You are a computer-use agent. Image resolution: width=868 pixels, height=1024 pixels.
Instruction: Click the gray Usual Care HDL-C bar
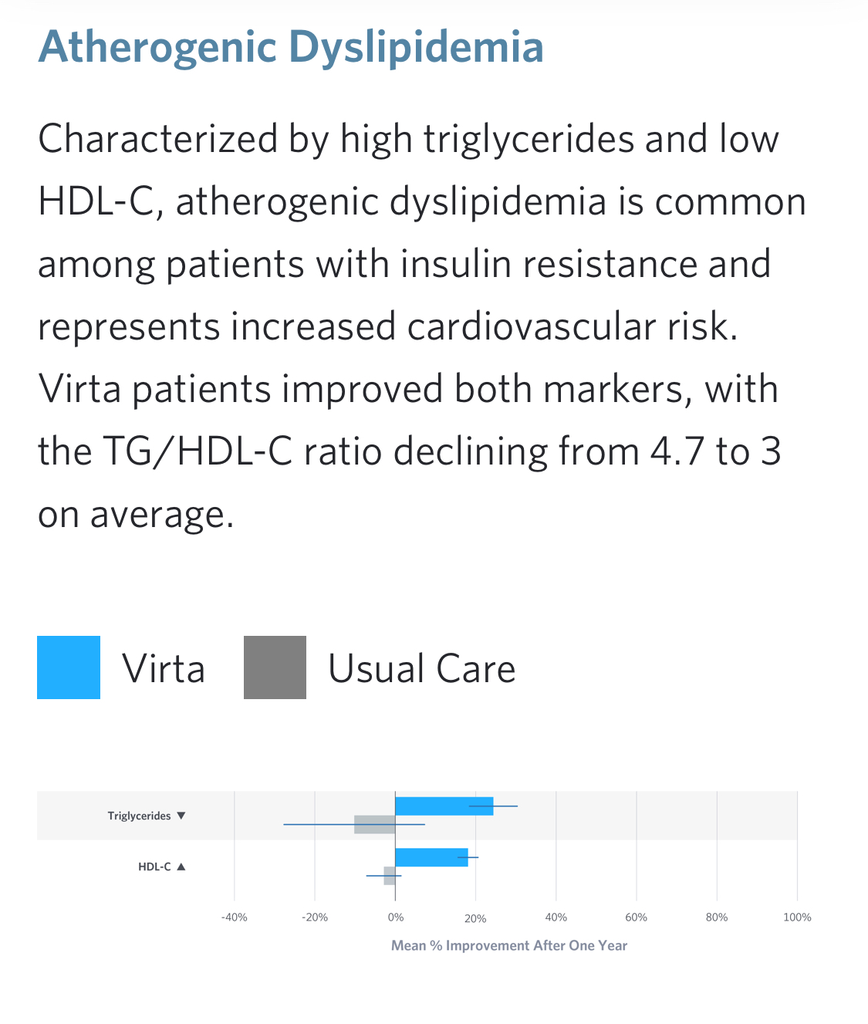390,876
